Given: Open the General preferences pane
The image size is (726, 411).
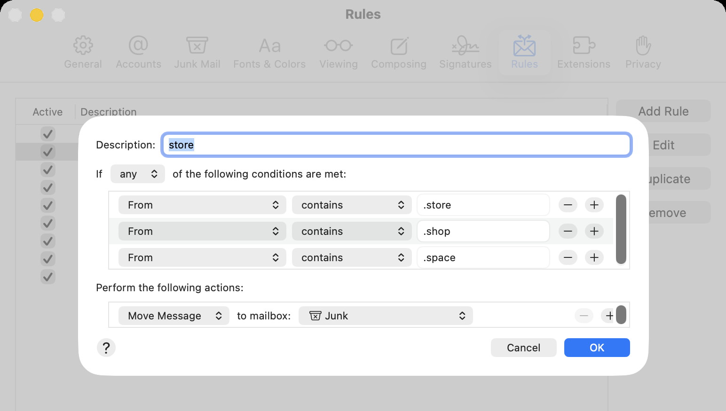Looking at the screenshot, I should click(83, 52).
